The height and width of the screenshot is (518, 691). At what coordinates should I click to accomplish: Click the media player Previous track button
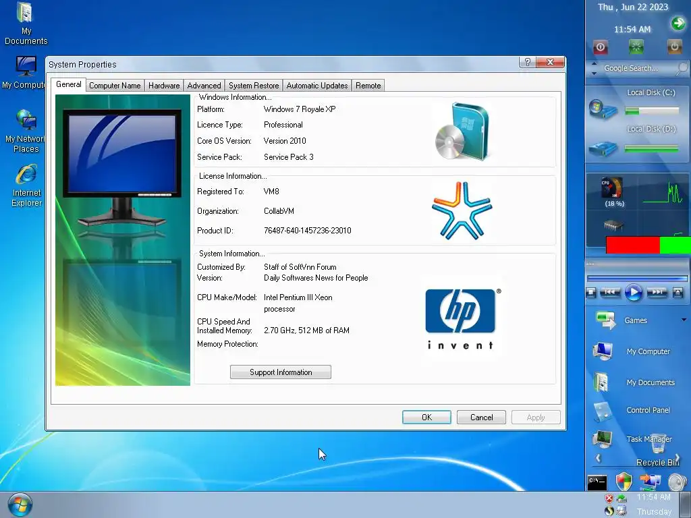pyautogui.click(x=610, y=292)
